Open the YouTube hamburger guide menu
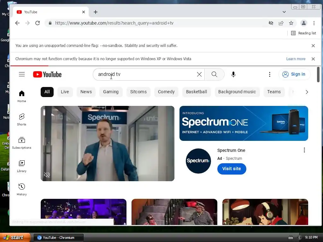This screenshot has height=242, width=323. 22,74
